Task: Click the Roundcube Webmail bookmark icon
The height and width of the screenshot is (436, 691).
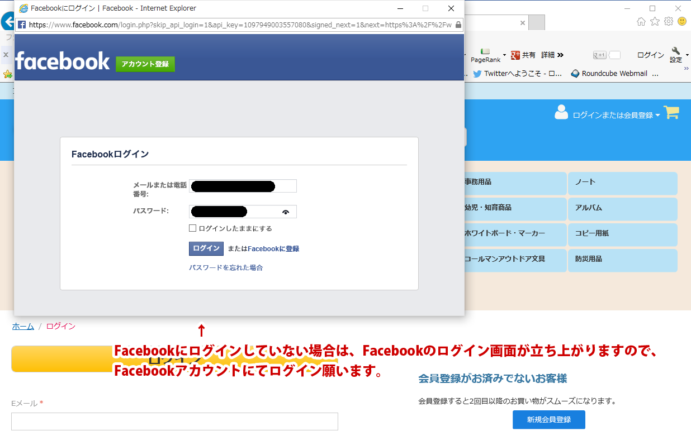Action: pos(575,73)
